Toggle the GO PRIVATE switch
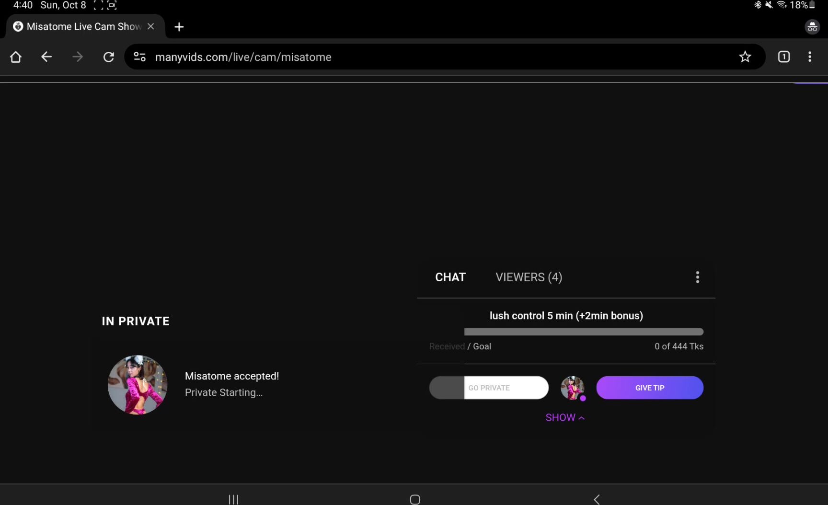This screenshot has width=828, height=505. click(489, 388)
